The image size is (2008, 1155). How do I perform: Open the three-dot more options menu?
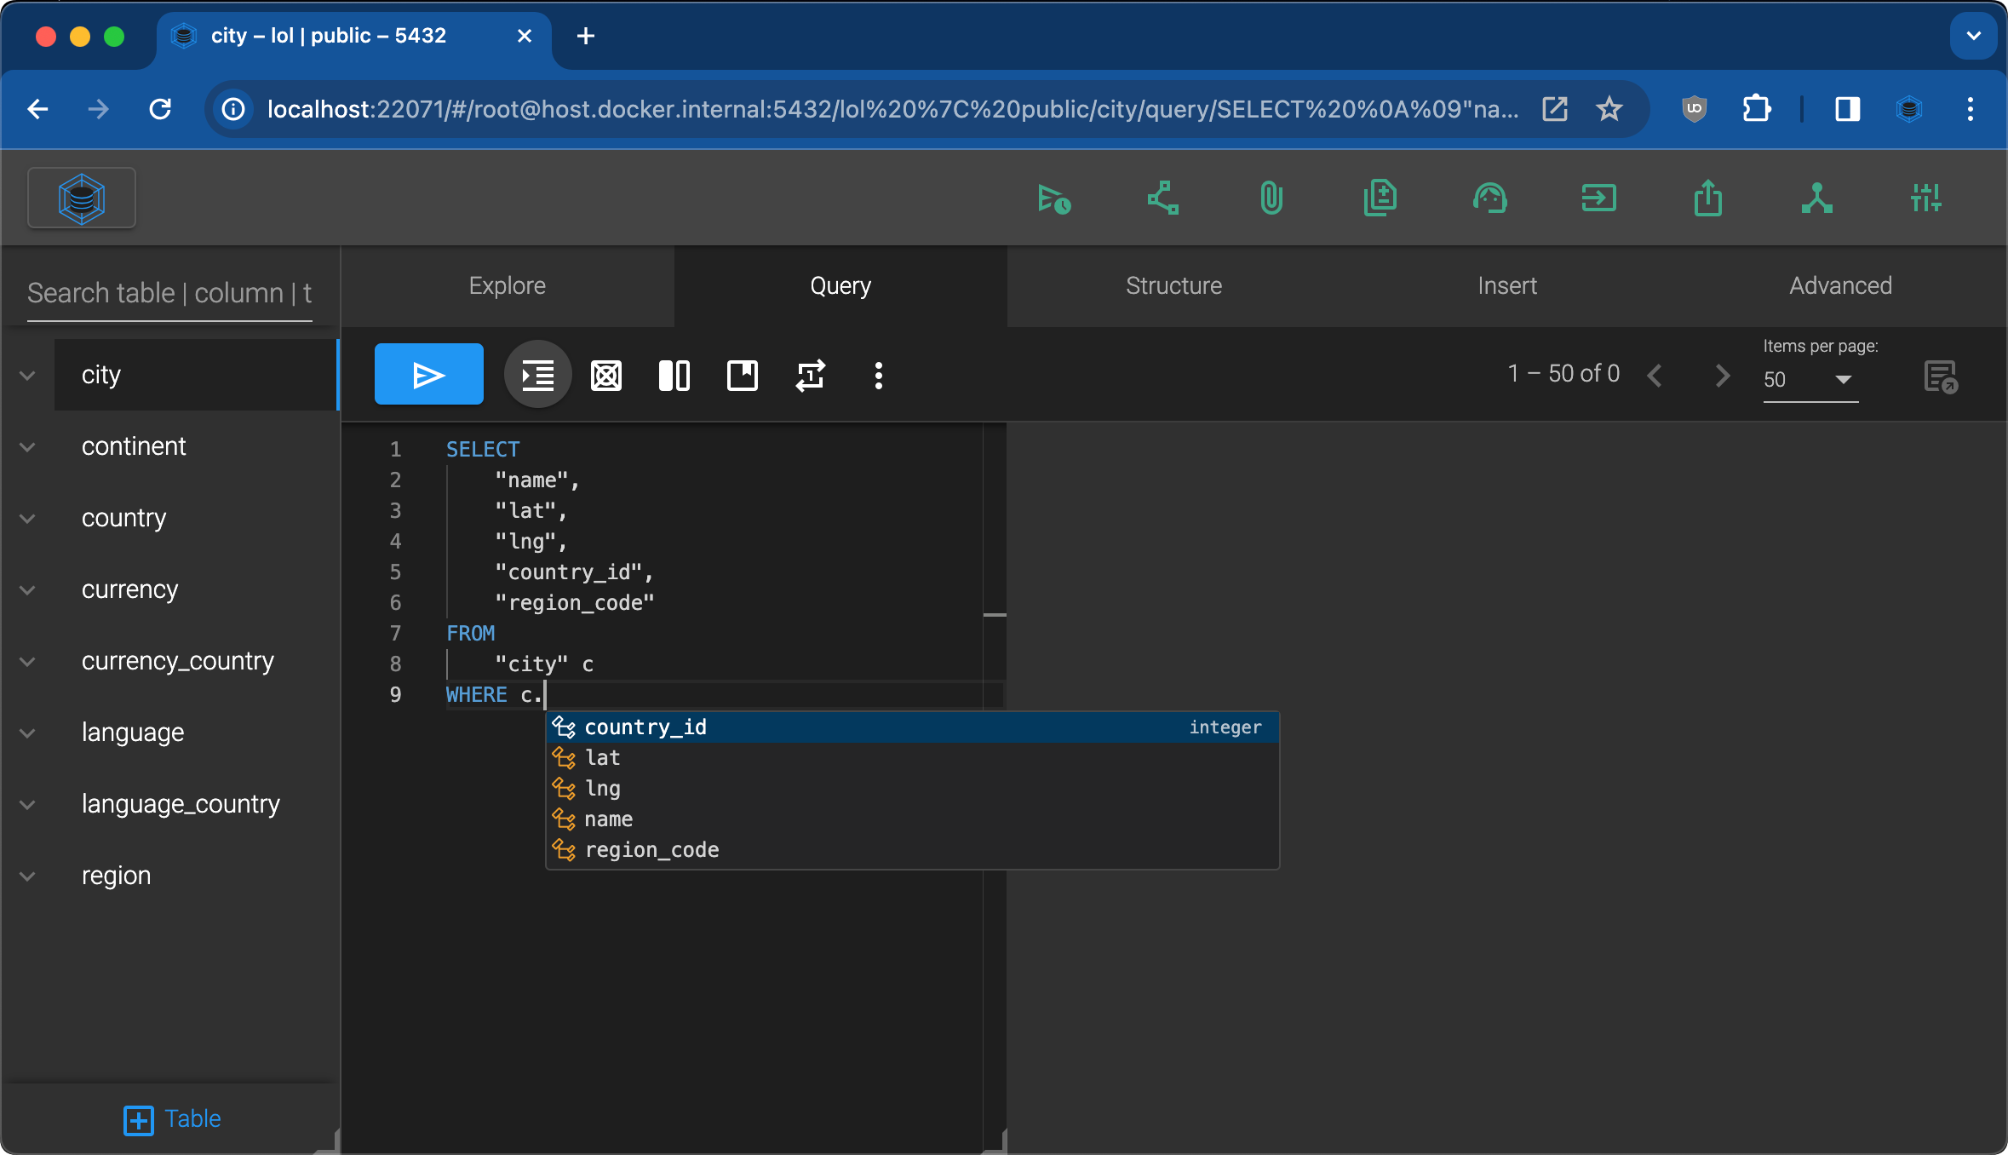[x=878, y=375]
